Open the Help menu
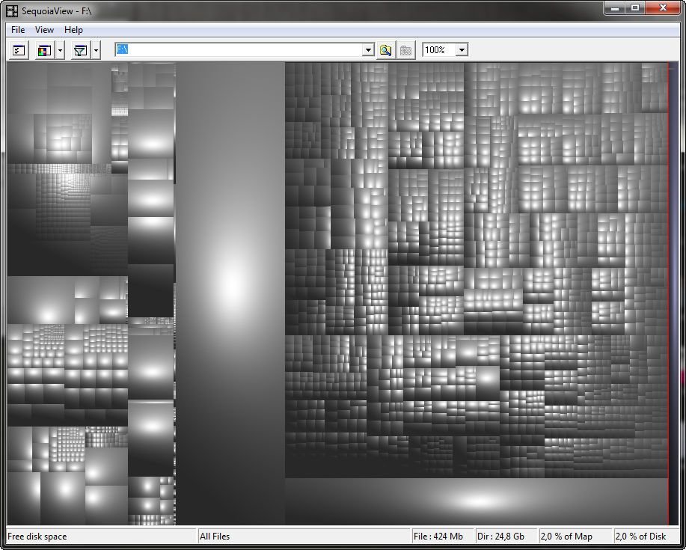The width and height of the screenshot is (686, 550). tap(73, 30)
